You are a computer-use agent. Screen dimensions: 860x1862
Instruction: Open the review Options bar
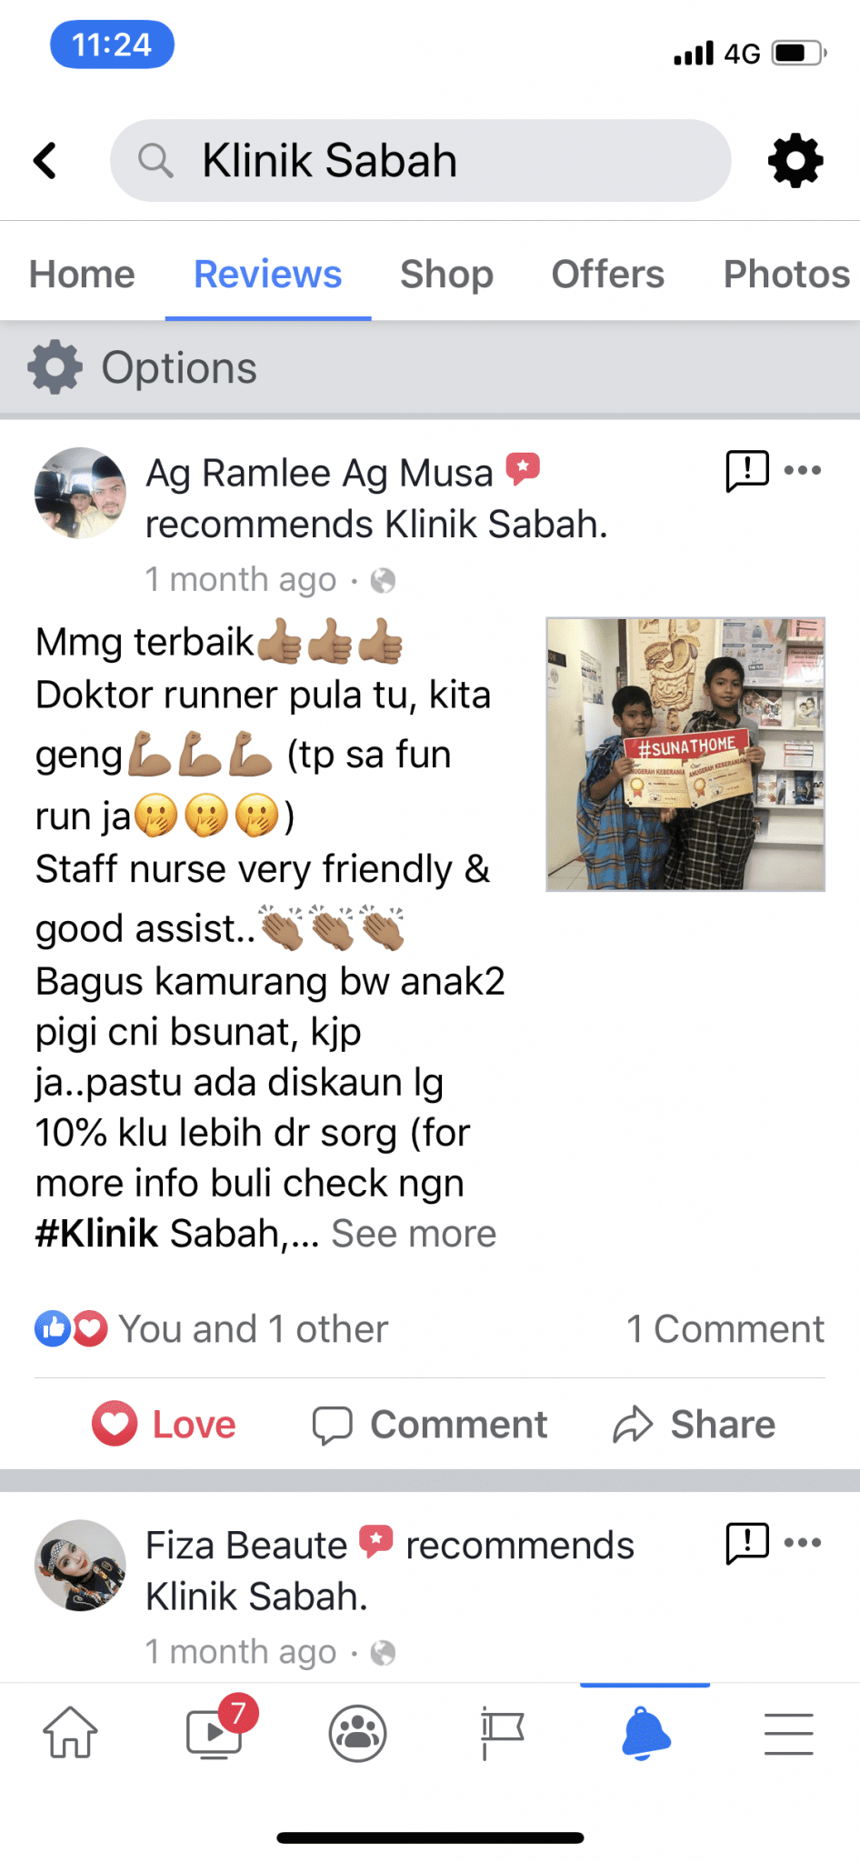[430, 368]
